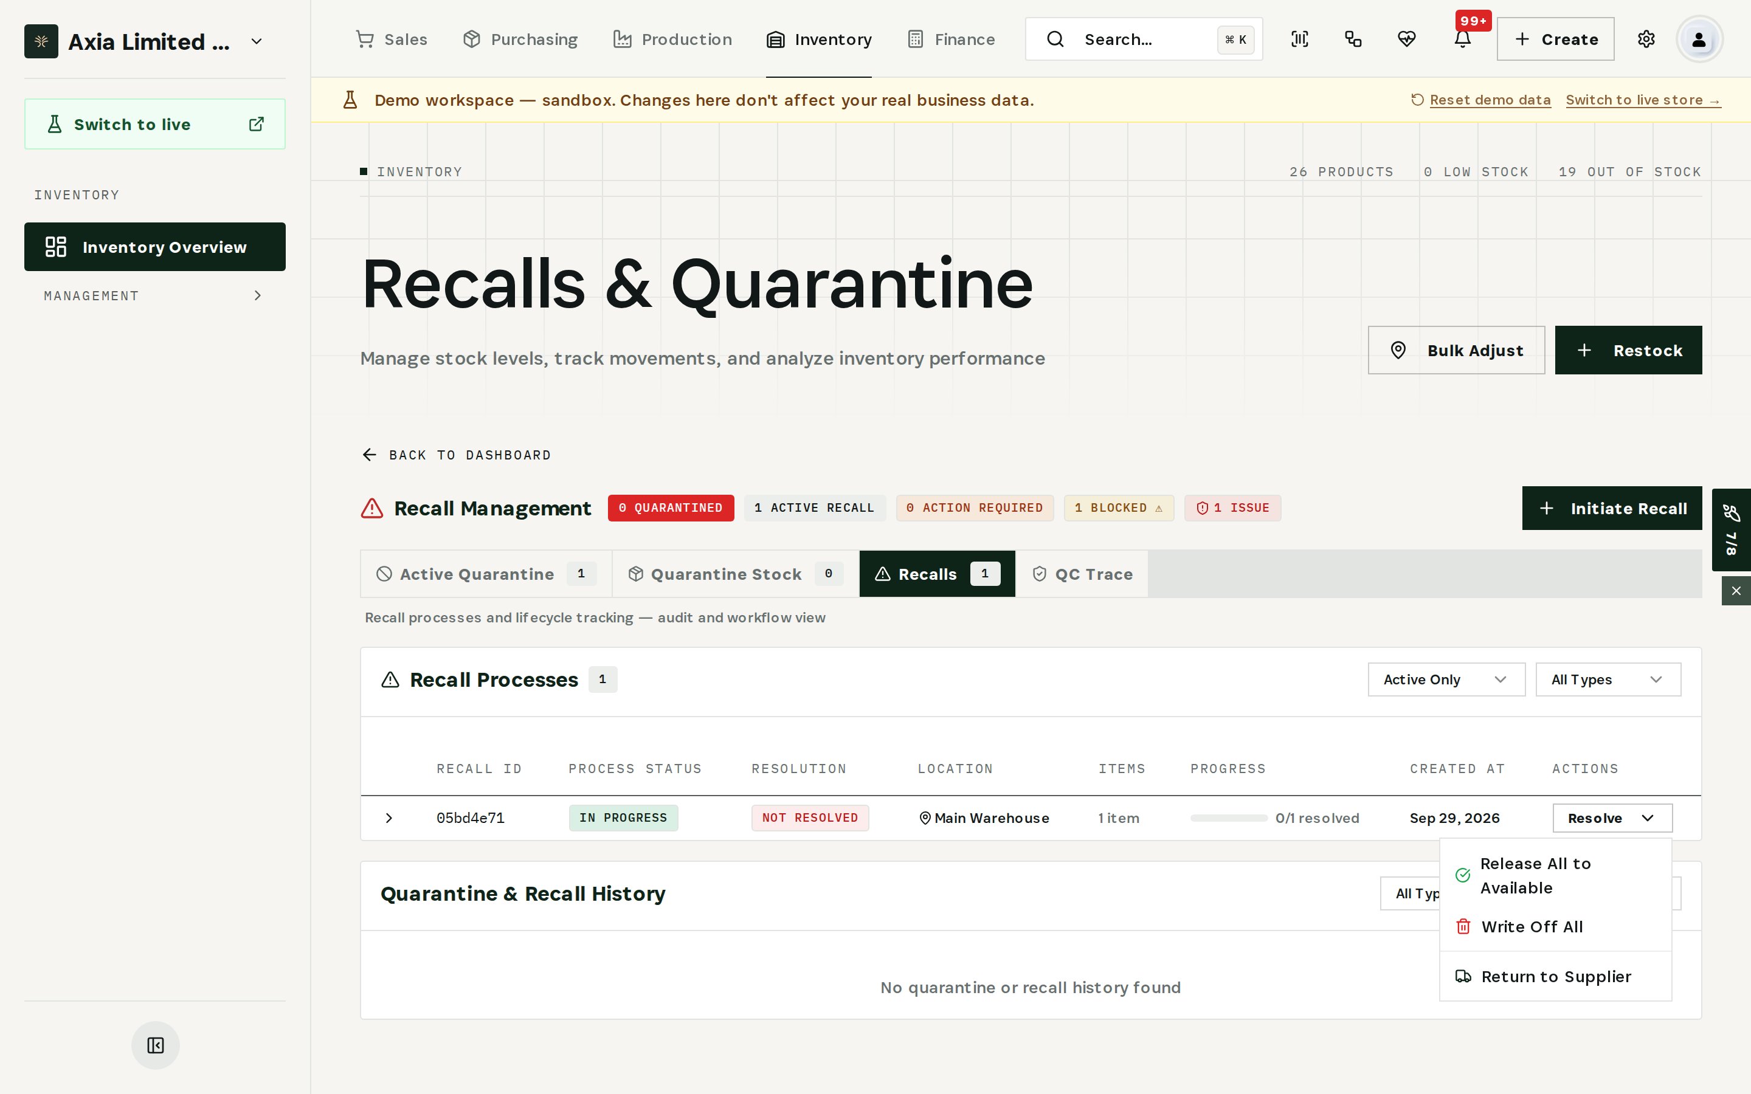Toggle the Resolve dropdown for 05bd4e71
Image resolution: width=1751 pixels, height=1094 pixels.
point(1612,817)
